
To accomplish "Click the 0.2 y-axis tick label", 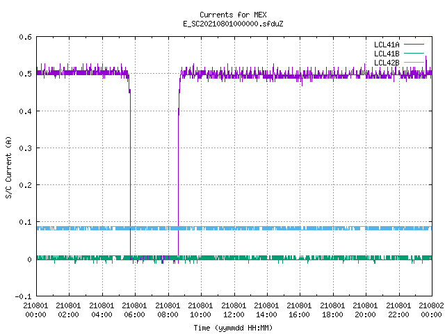I will pyautogui.click(x=25, y=185).
